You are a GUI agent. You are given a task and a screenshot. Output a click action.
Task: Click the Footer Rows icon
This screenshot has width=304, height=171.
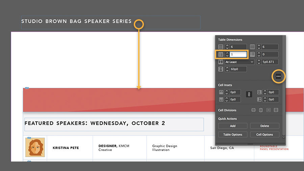pos(252,54)
